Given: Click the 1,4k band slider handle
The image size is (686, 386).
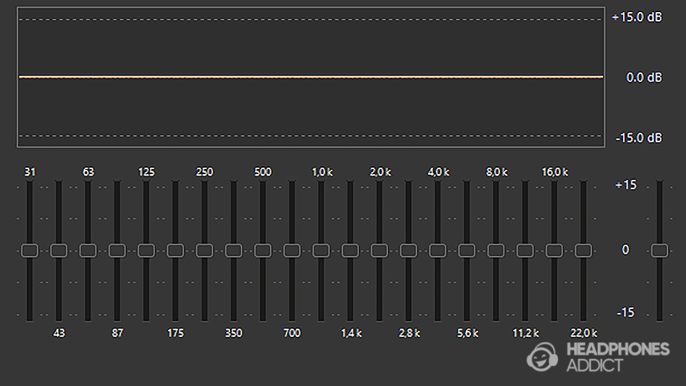Looking at the screenshot, I should point(350,250).
